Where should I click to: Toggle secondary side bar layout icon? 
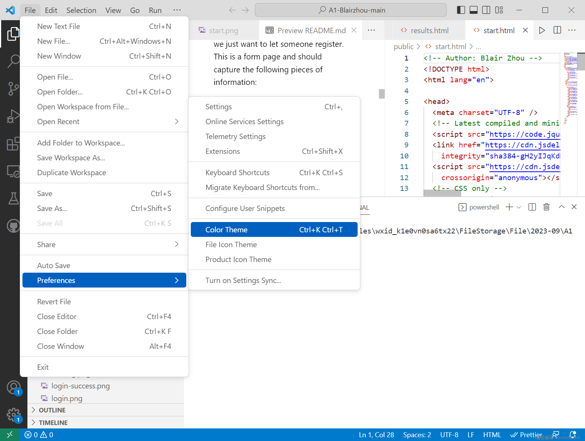[x=486, y=10]
